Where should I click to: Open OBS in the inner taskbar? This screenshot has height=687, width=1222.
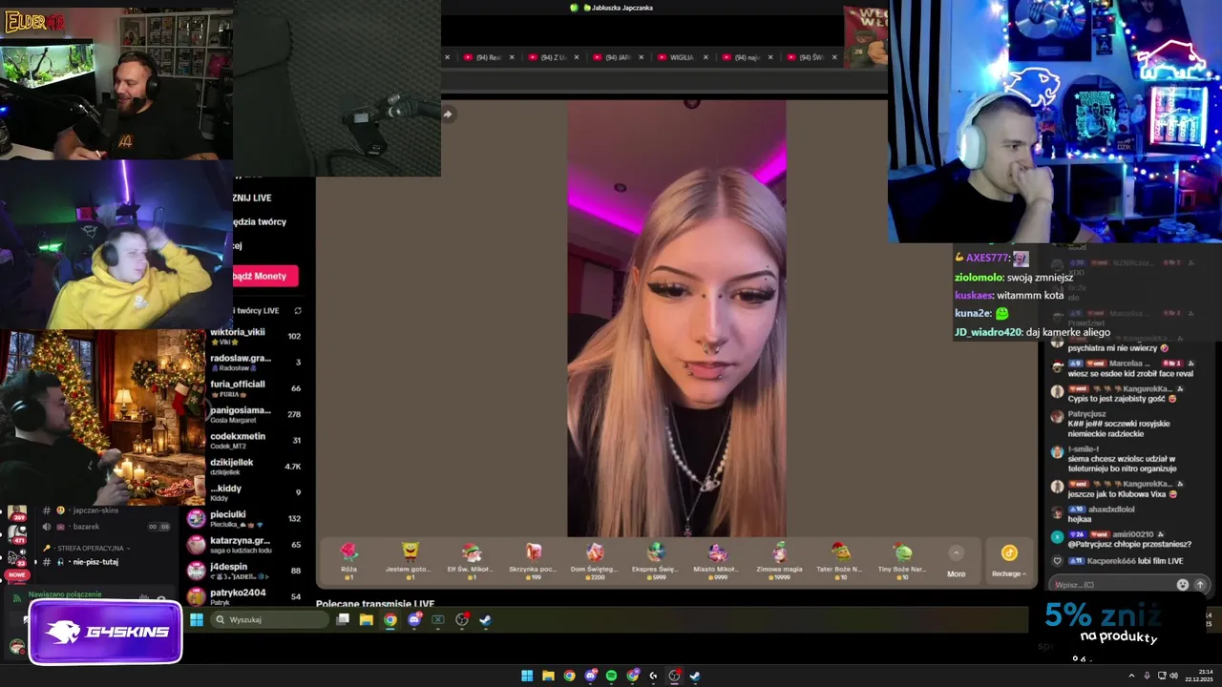[462, 619]
